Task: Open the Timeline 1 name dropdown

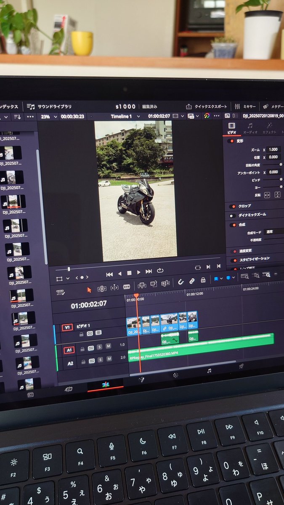Action: 124,116
